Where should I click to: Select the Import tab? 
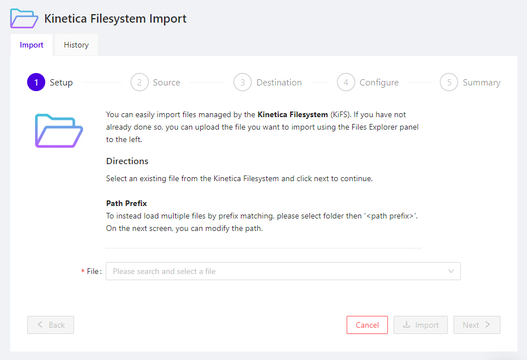point(31,44)
